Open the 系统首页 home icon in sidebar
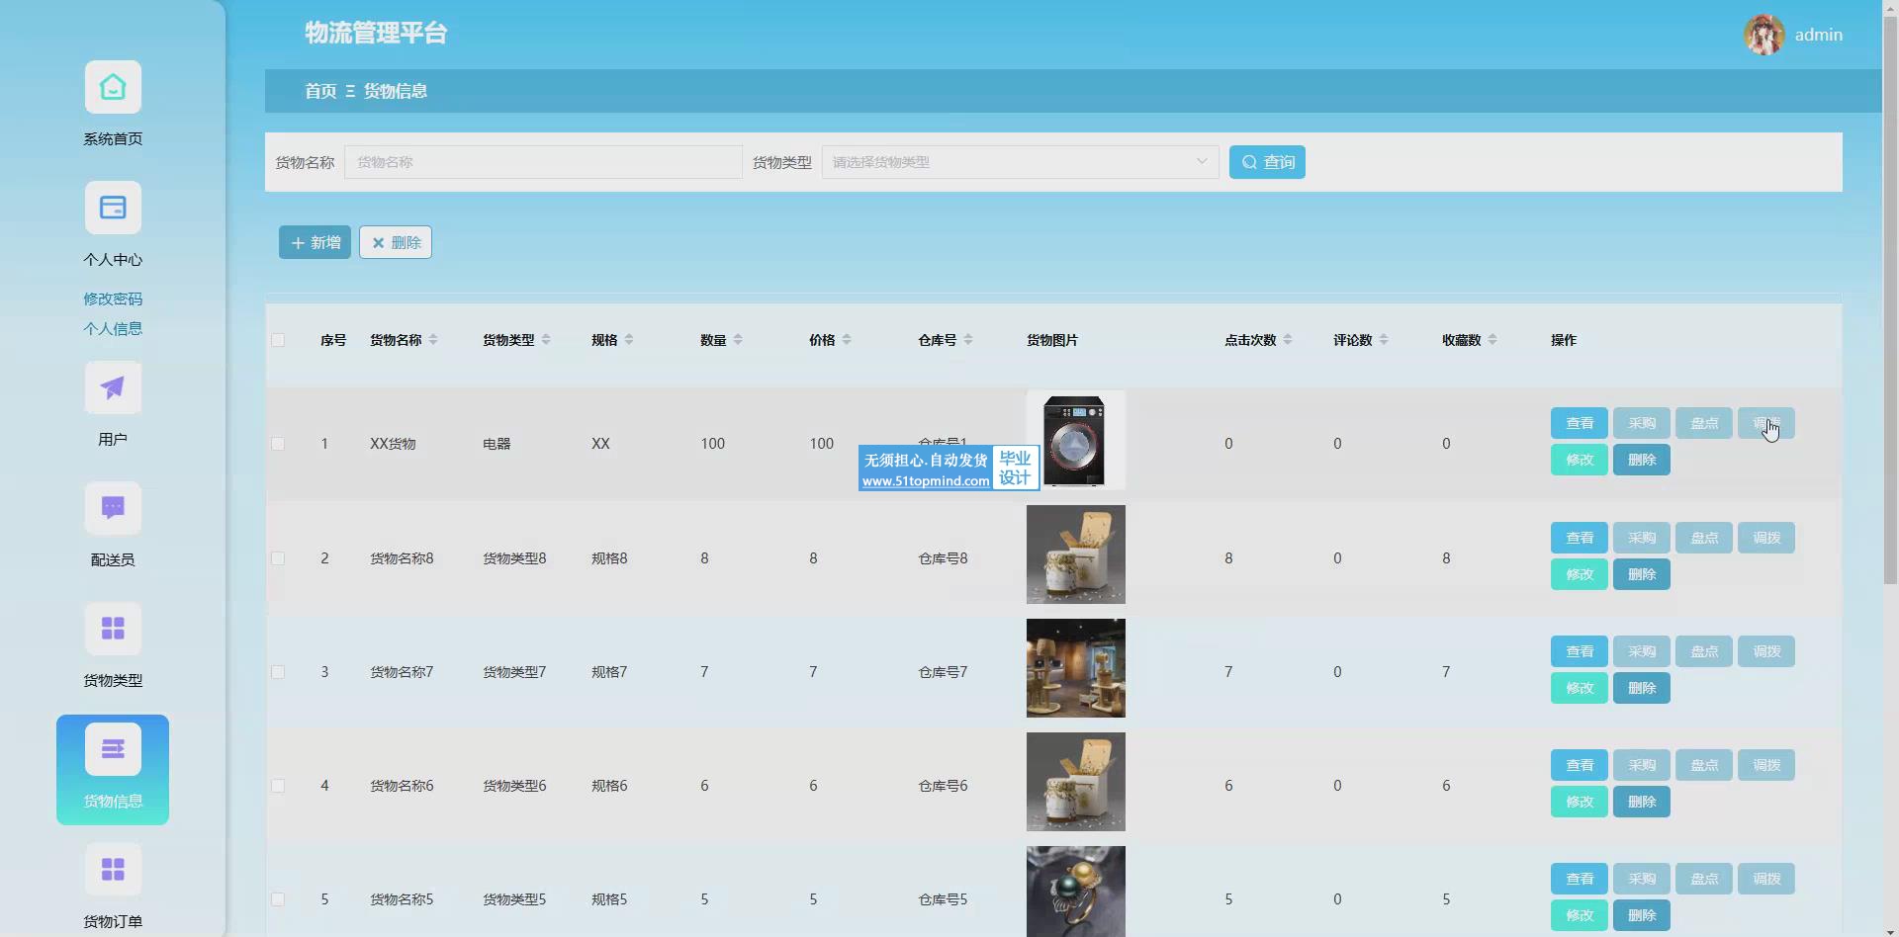This screenshot has height=937, width=1899. tap(113, 88)
